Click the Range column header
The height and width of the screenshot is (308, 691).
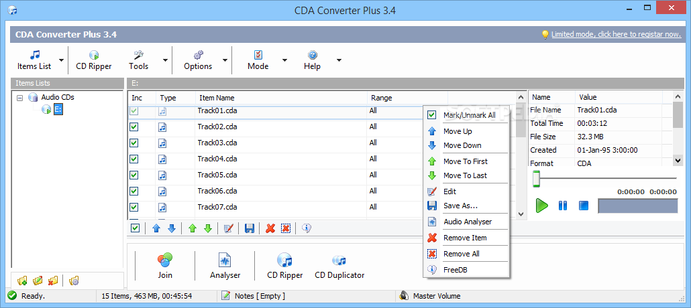[x=407, y=98]
